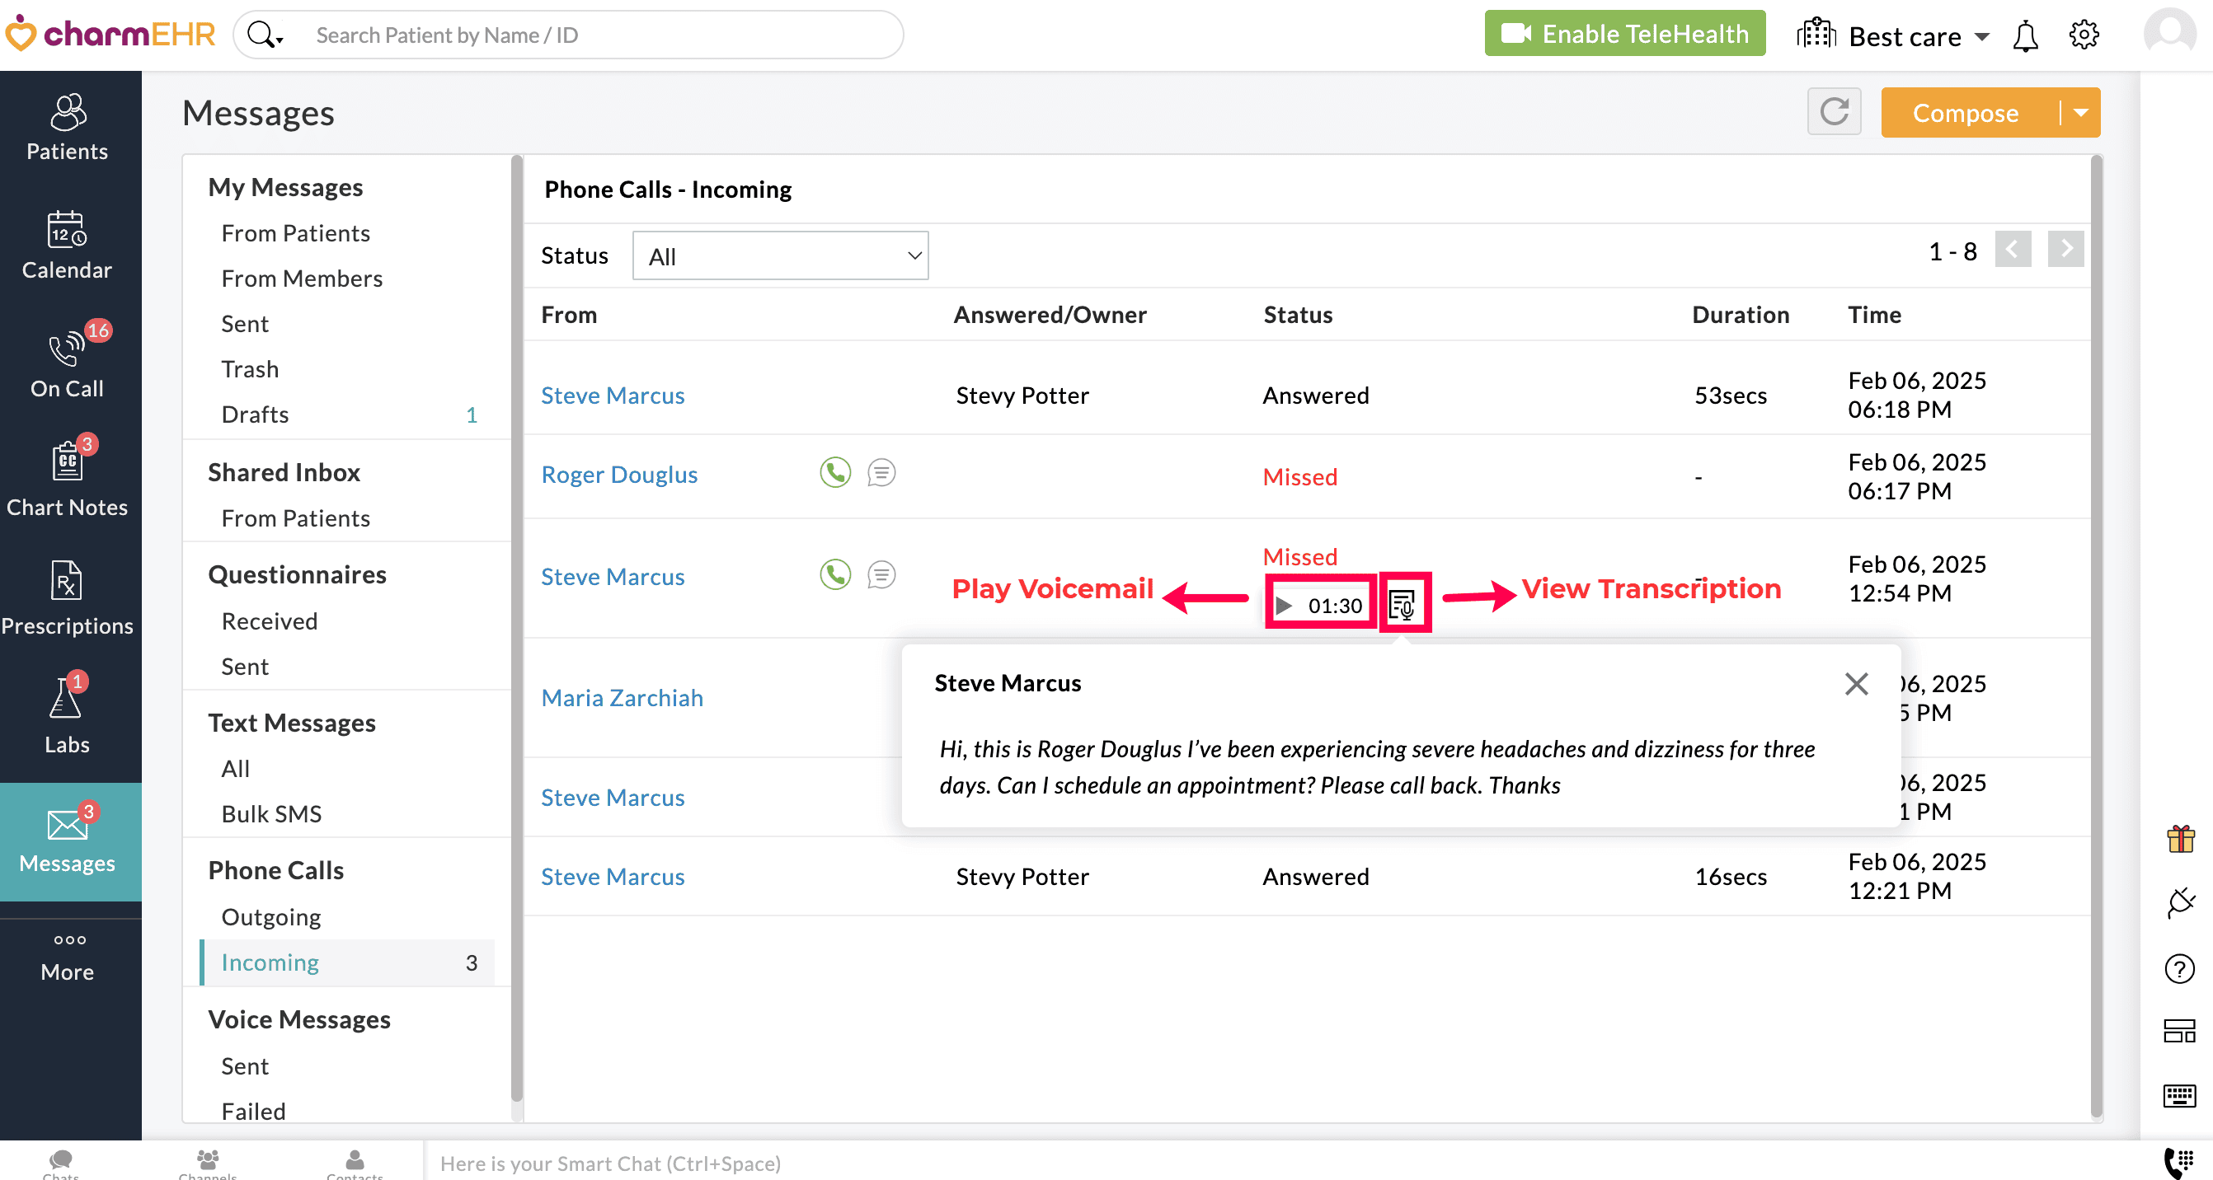Open the Best care practice dropdown
The height and width of the screenshot is (1180, 2213).
pos(1905,36)
